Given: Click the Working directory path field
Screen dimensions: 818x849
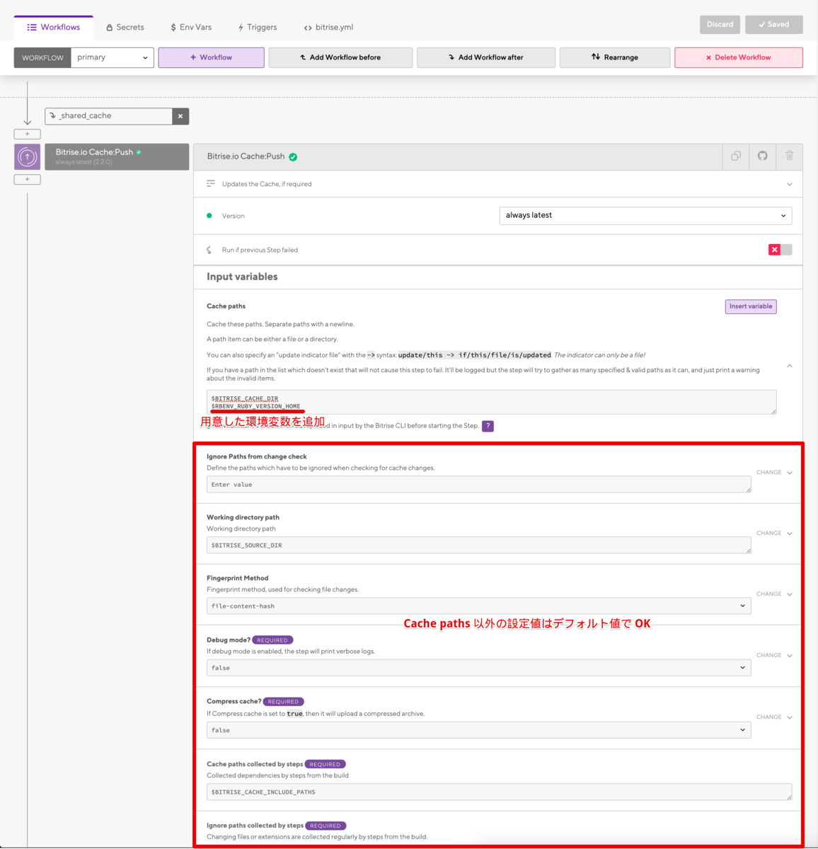Looking at the screenshot, I should tap(478, 545).
